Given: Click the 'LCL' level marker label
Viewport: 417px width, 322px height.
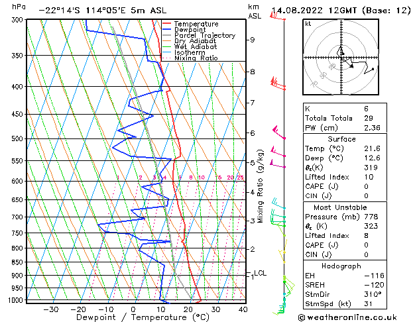Looking at the screenshot, I should click(260, 273).
